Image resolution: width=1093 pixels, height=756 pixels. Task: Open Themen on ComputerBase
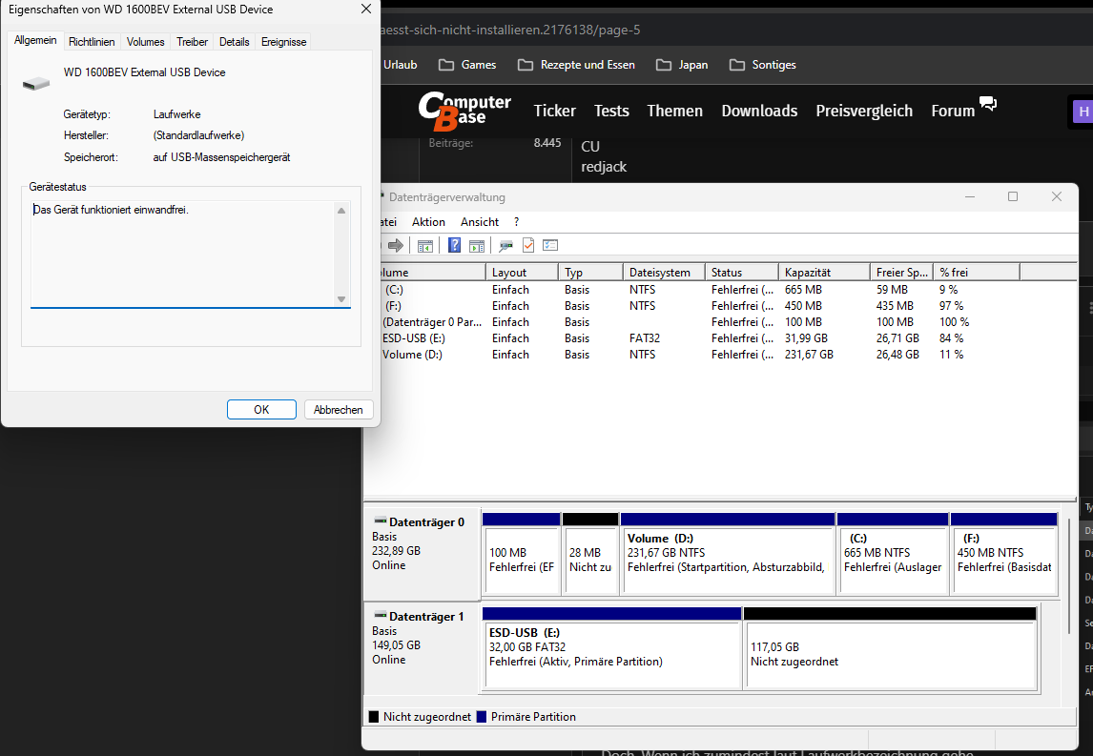pyautogui.click(x=674, y=111)
